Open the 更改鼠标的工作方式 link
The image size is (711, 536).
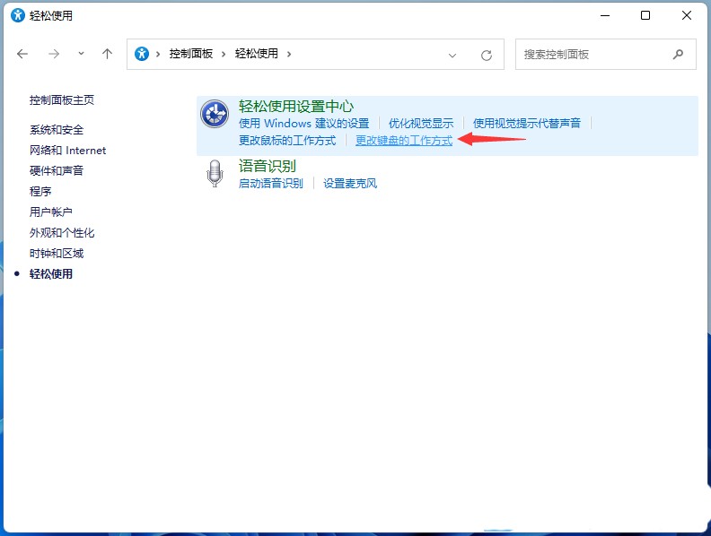click(287, 141)
